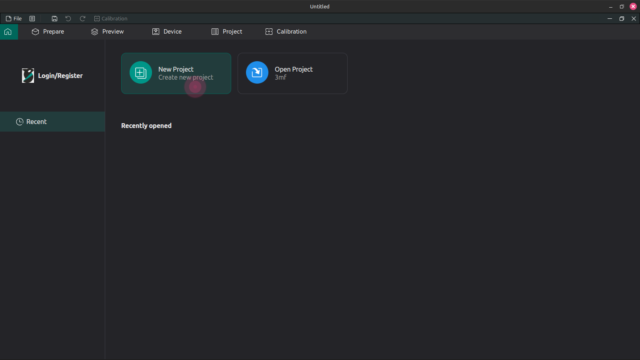640x360 pixels.
Task: Open an existing 3mf project
Action: 292,73
